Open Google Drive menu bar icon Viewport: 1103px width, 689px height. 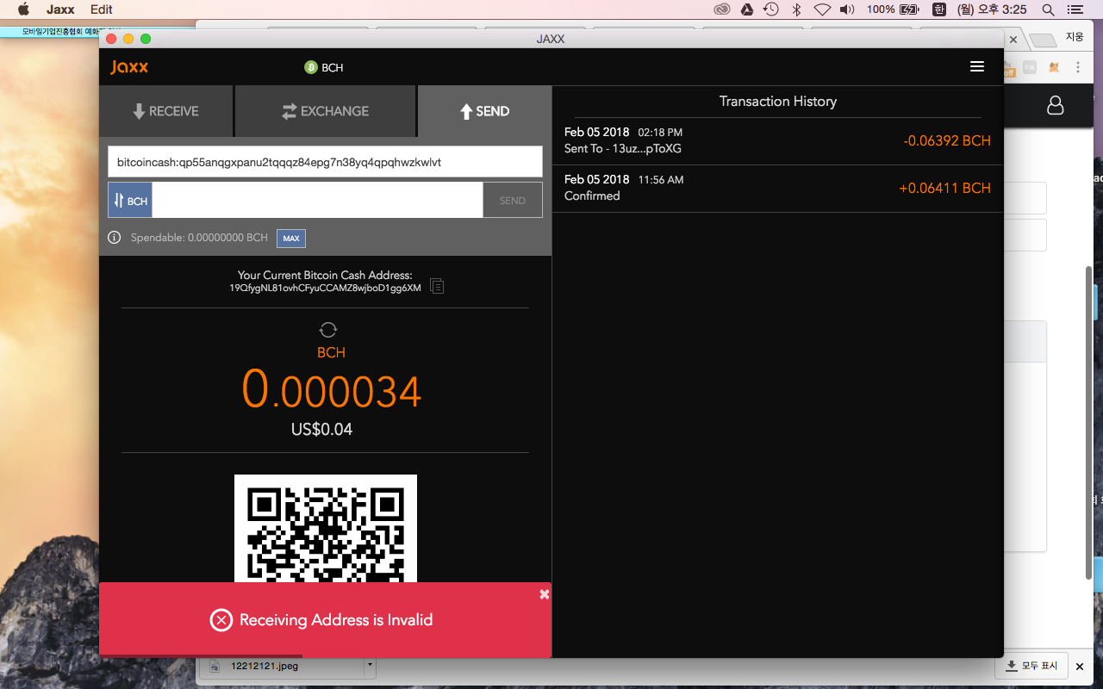(747, 9)
